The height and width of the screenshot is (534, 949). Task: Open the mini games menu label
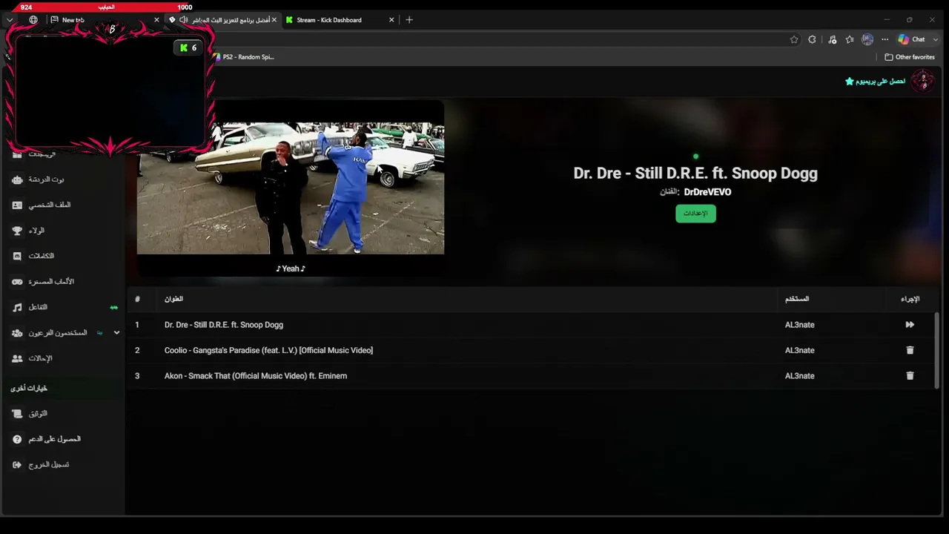tap(51, 282)
